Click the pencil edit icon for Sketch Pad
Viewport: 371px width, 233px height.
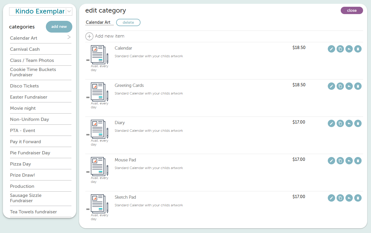(x=331, y=198)
